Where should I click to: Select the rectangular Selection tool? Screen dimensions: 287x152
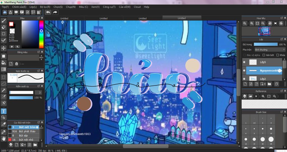click(3, 77)
